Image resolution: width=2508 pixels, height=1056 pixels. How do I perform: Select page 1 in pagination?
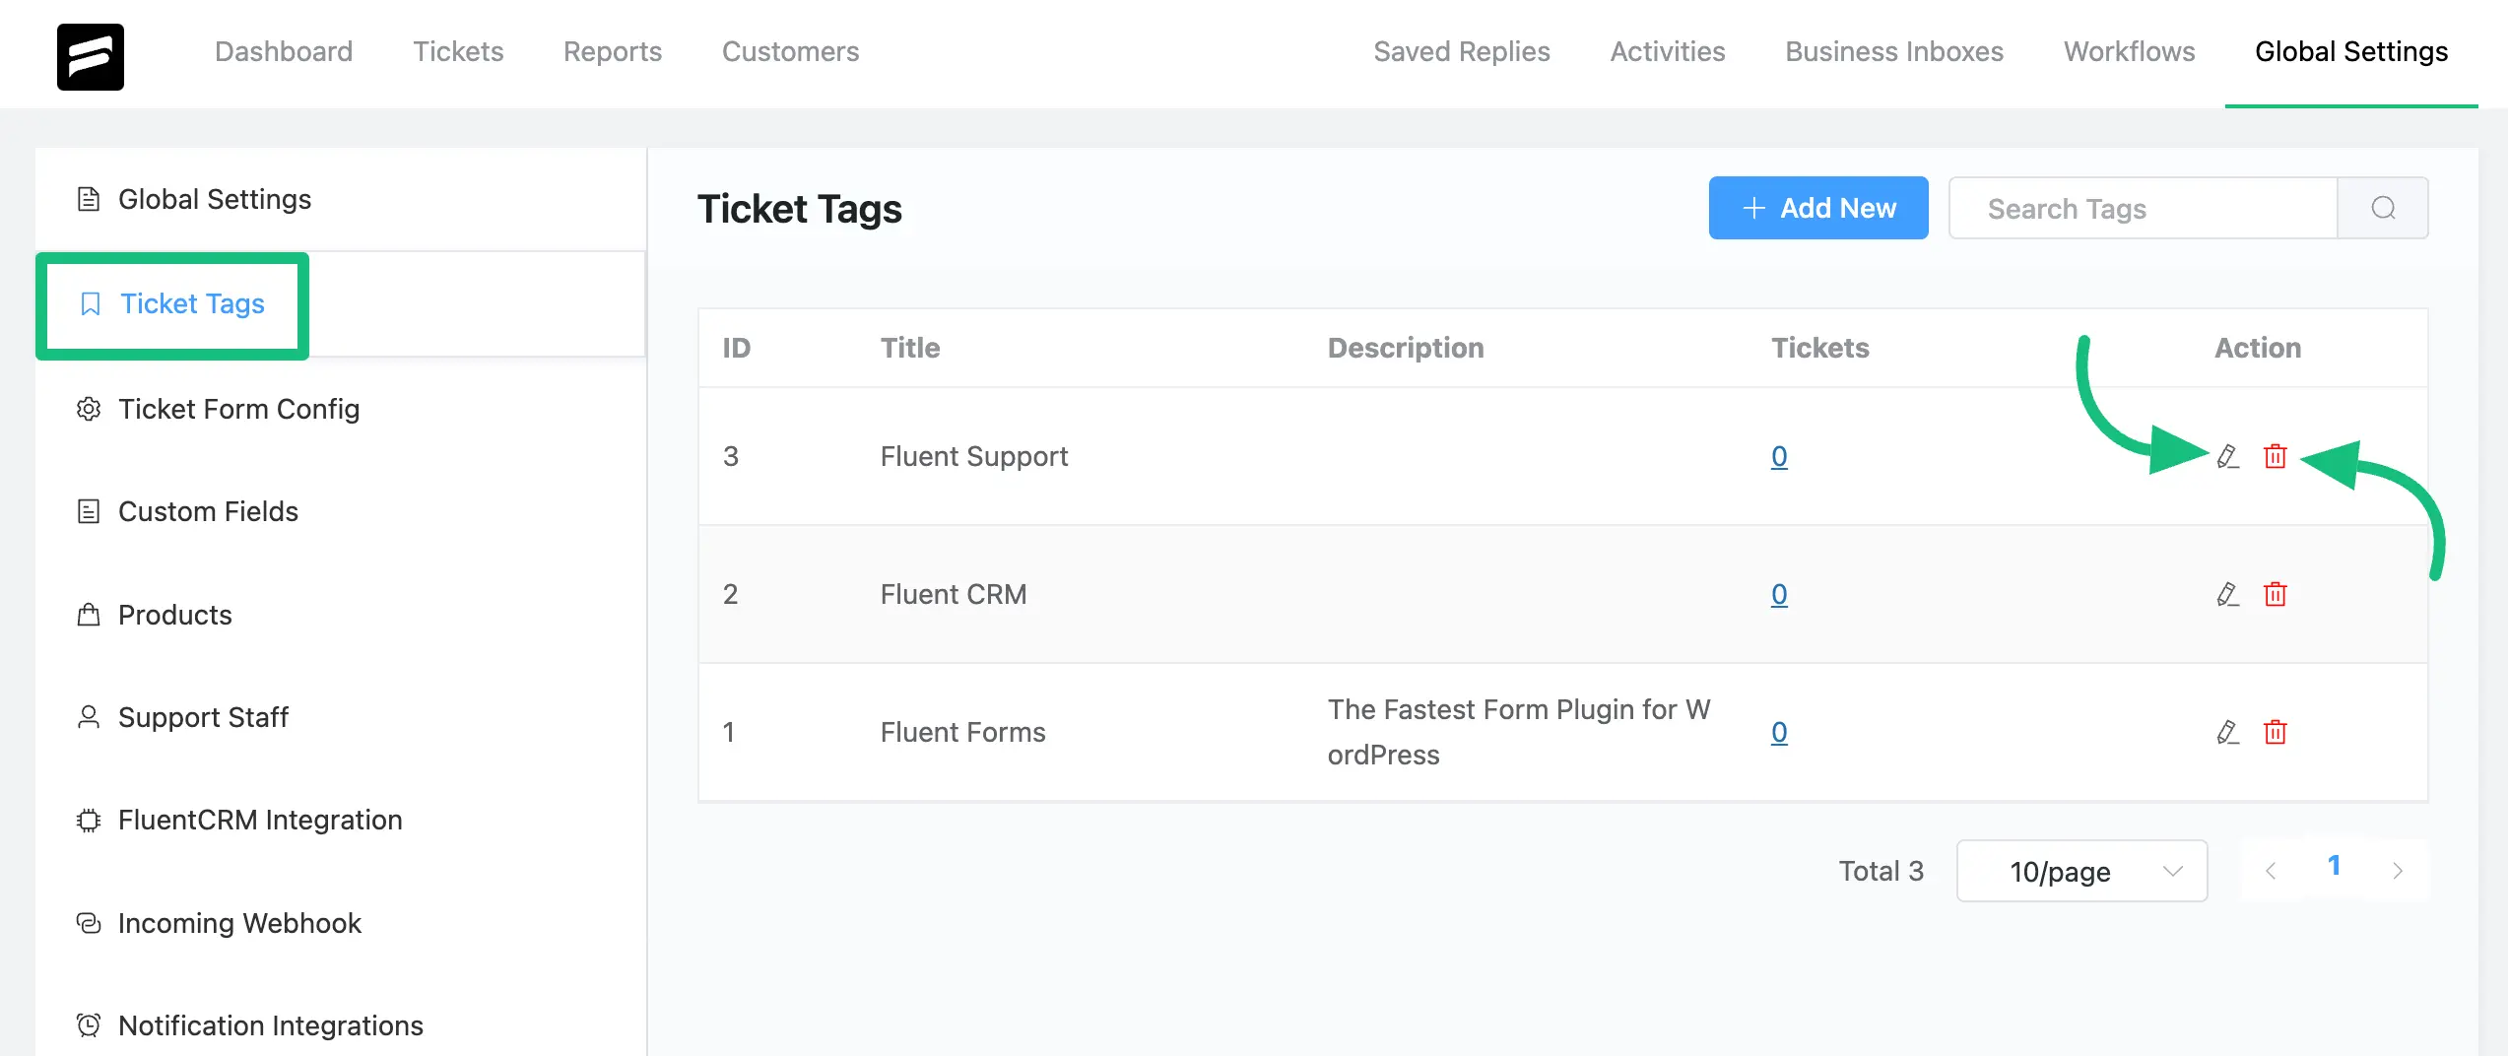2334,866
